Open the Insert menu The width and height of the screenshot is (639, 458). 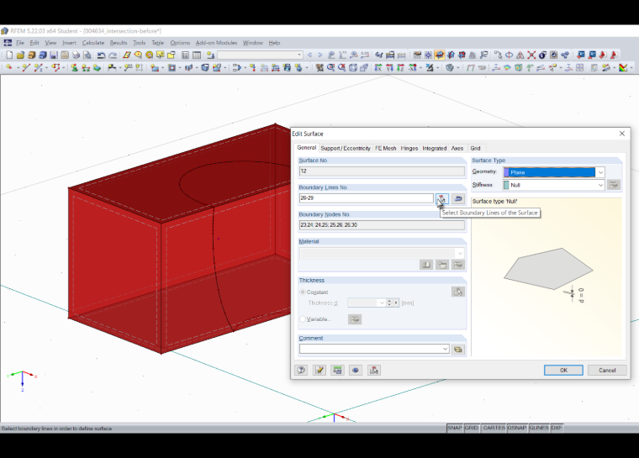tap(69, 43)
